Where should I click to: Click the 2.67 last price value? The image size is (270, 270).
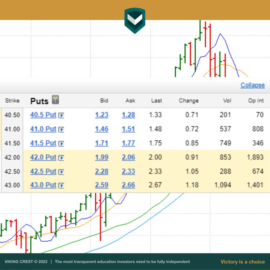(155, 185)
